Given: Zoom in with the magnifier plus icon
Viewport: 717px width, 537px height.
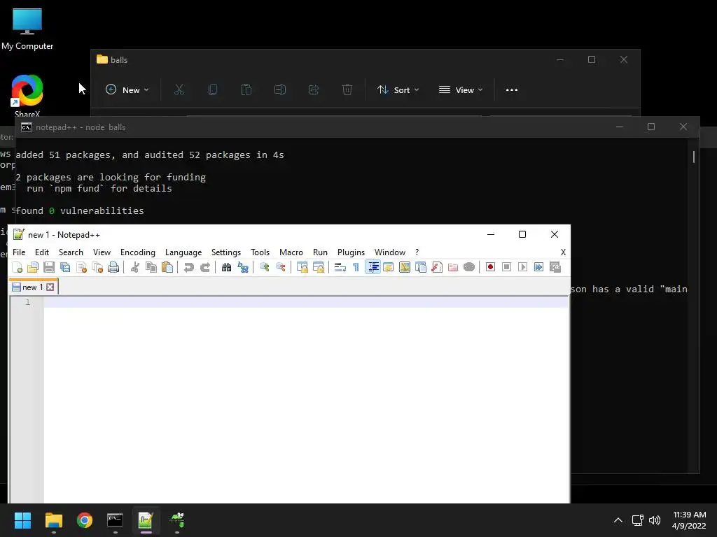Looking at the screenshot, I should [x=264, y=268].
